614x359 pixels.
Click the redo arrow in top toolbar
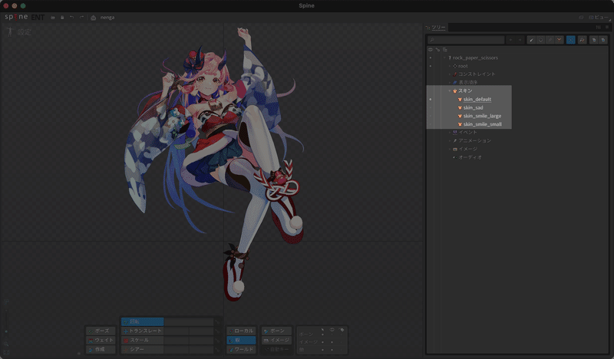(x=81, y=17)
